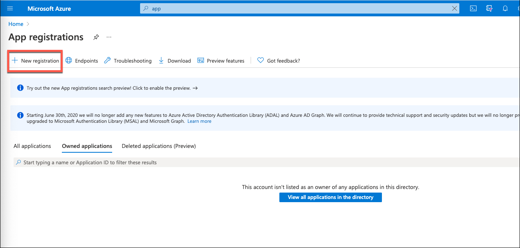Image resolution: width=520 pixels, height=248 pixels.
Task: Click the info icon in search preview banner
Action: (20, 88)
